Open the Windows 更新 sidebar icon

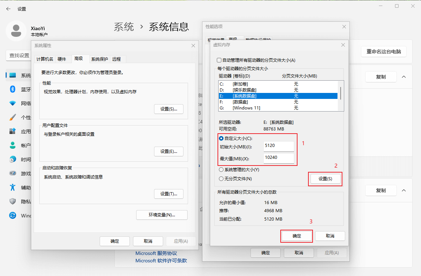point(12,215)
